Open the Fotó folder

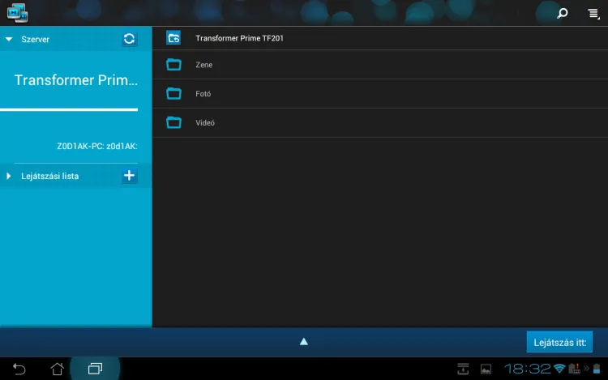(203, 94)
